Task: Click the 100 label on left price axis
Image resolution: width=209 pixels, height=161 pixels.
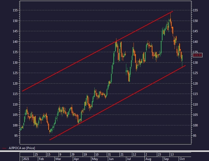Action: (15, 125)
